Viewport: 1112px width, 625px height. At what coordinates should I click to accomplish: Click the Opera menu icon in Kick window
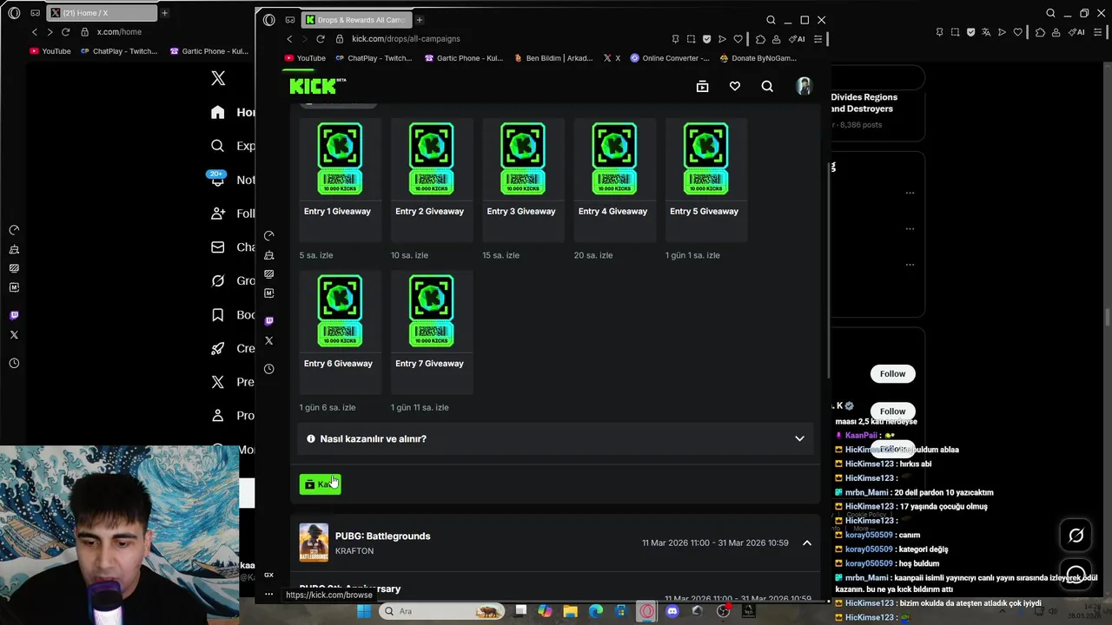[x=269, y=20]
